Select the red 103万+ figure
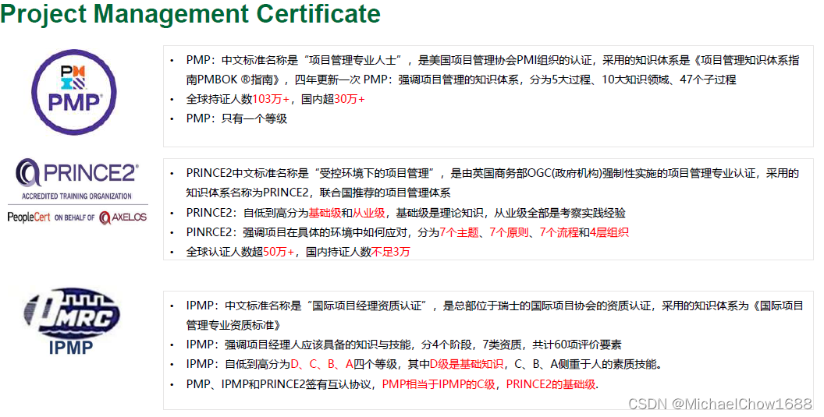Image resolution: width=824 pixels, height=417 pixels. (272, 99)
